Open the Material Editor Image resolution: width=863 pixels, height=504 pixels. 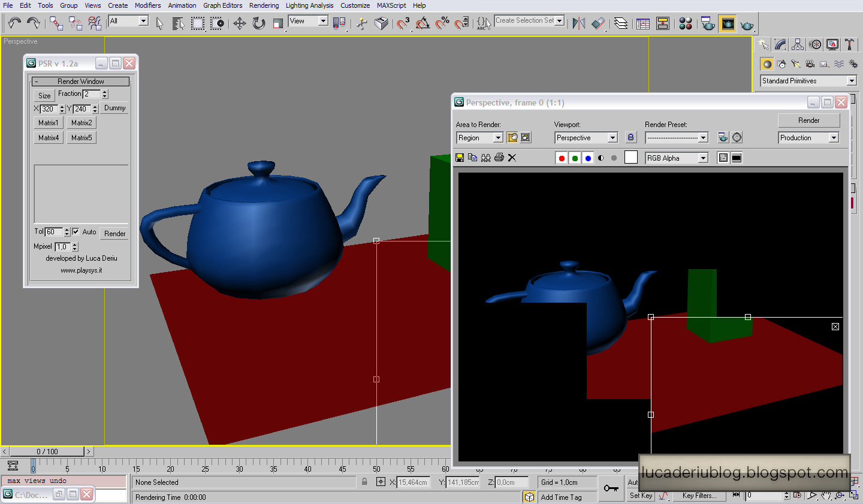click(x=686, y=24)
